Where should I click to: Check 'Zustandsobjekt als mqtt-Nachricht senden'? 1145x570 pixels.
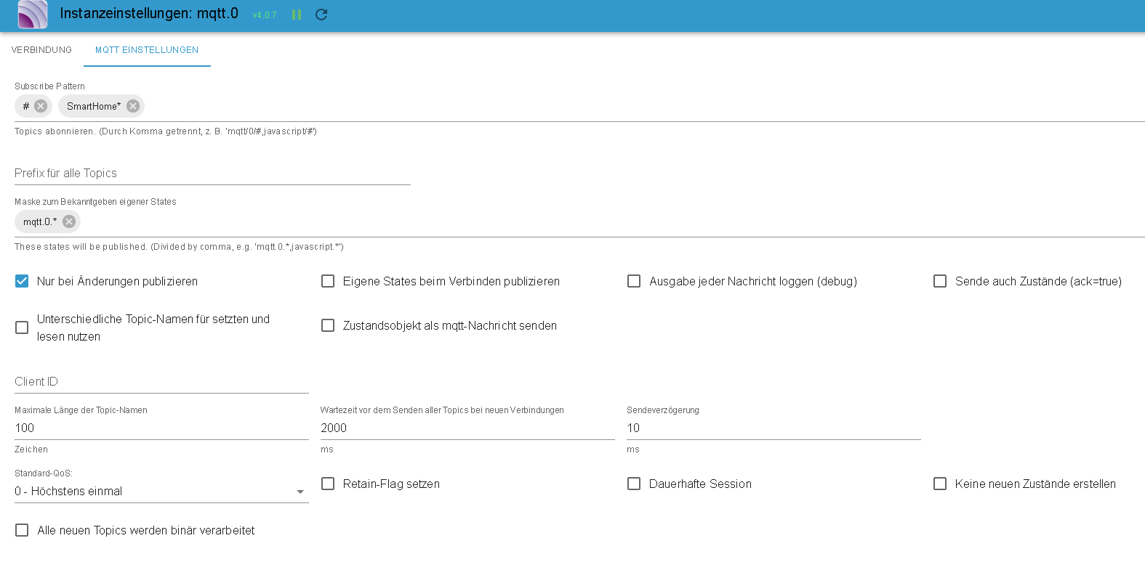(328, 325)
